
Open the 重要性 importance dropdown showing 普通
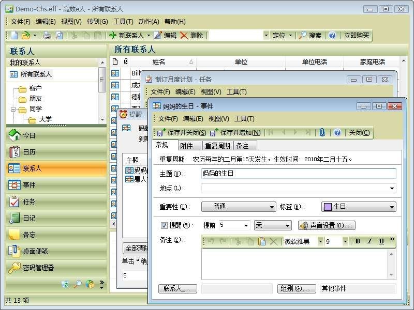pos(238,206)
